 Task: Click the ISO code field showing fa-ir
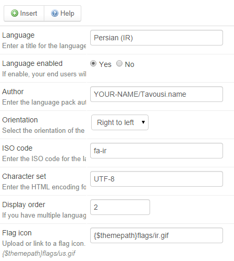[x=156, y=151]
